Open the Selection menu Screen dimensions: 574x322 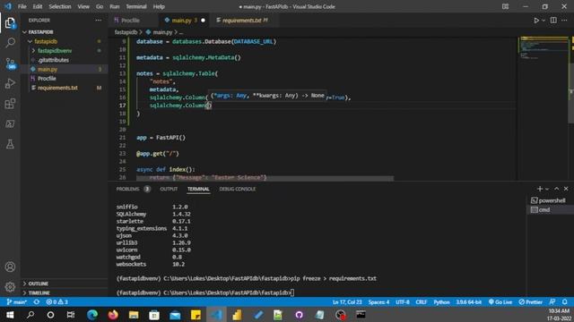tap(60, 6)
